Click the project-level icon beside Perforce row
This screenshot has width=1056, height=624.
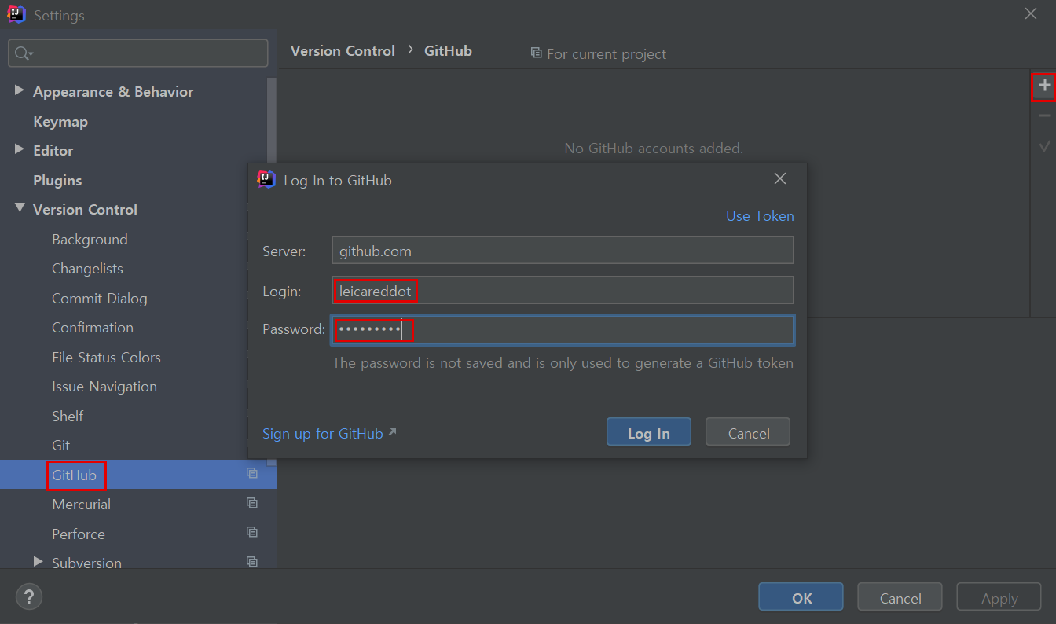pyautogui.click(x=251, y=532)
